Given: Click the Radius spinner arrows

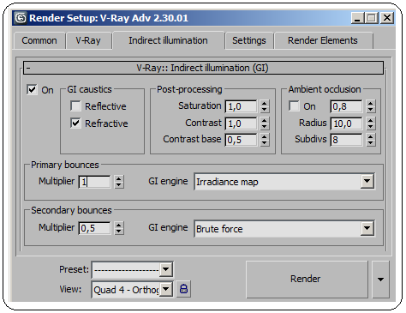Looking at the screenshot, I should tap(371, 123).
